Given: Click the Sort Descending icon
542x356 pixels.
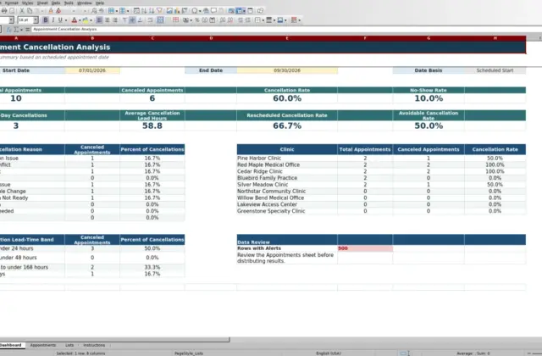Looking at the screenshot, I should (152, 11).
